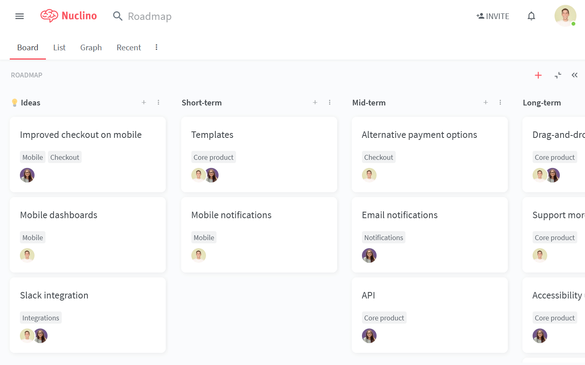The image size is (585, 365).
Task: Open the Slack integration card
Action: pyautogui.click(x=54, y=295)
